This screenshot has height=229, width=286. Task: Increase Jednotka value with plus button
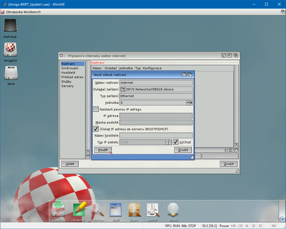pyautogui.click(x=191, y=103)
